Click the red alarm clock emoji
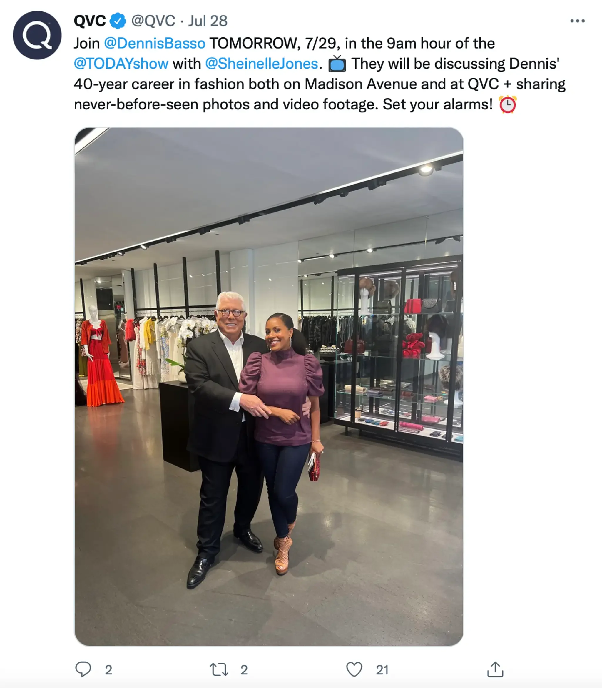Screen dimensions: 602x688 pos(508,104)
